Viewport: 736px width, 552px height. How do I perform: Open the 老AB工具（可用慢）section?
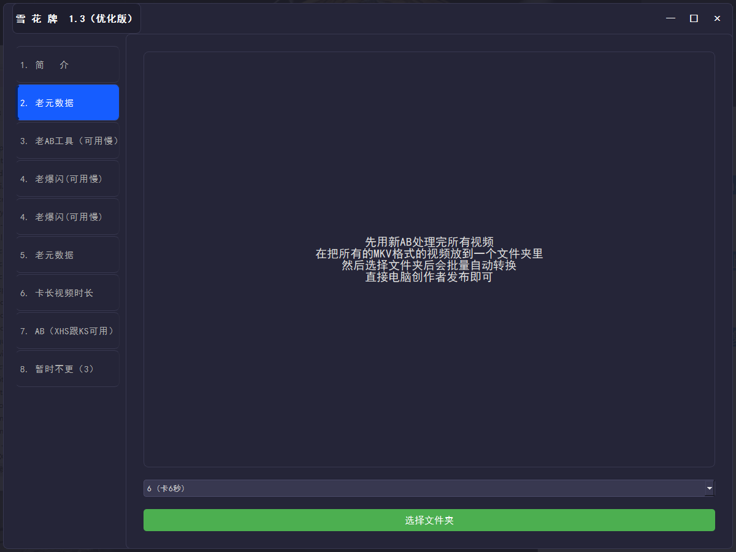point(67,140)
